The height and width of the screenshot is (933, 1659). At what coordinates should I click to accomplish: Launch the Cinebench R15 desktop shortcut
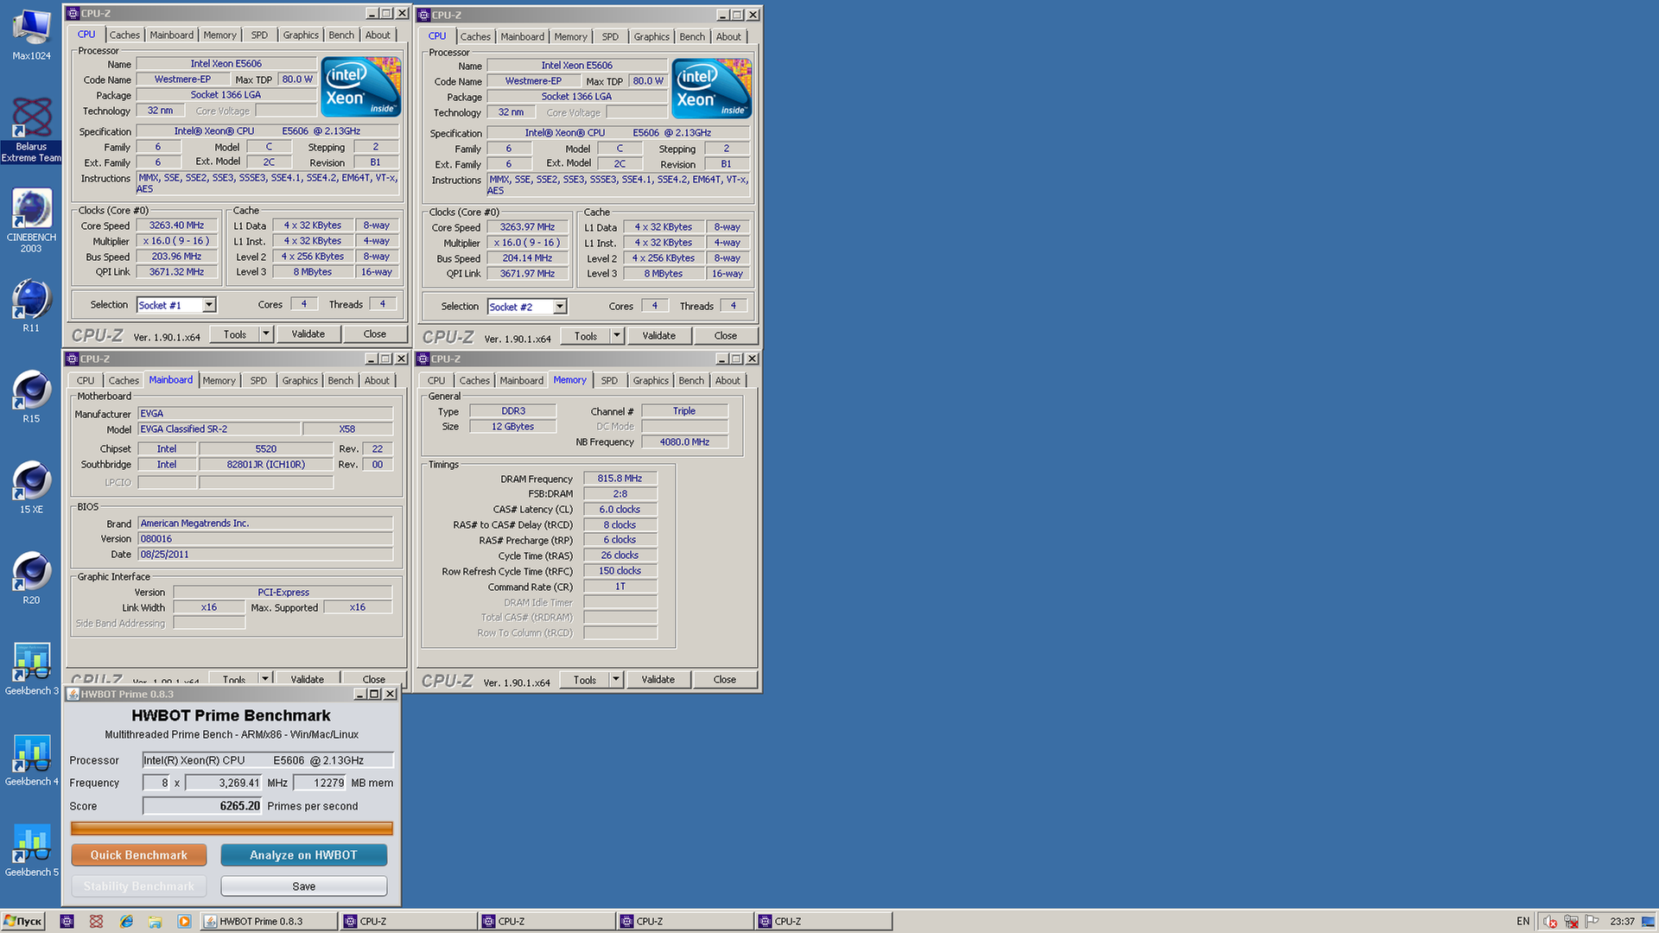31,396
